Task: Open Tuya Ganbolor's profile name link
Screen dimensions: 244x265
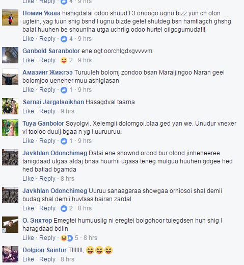Action: 43,124
